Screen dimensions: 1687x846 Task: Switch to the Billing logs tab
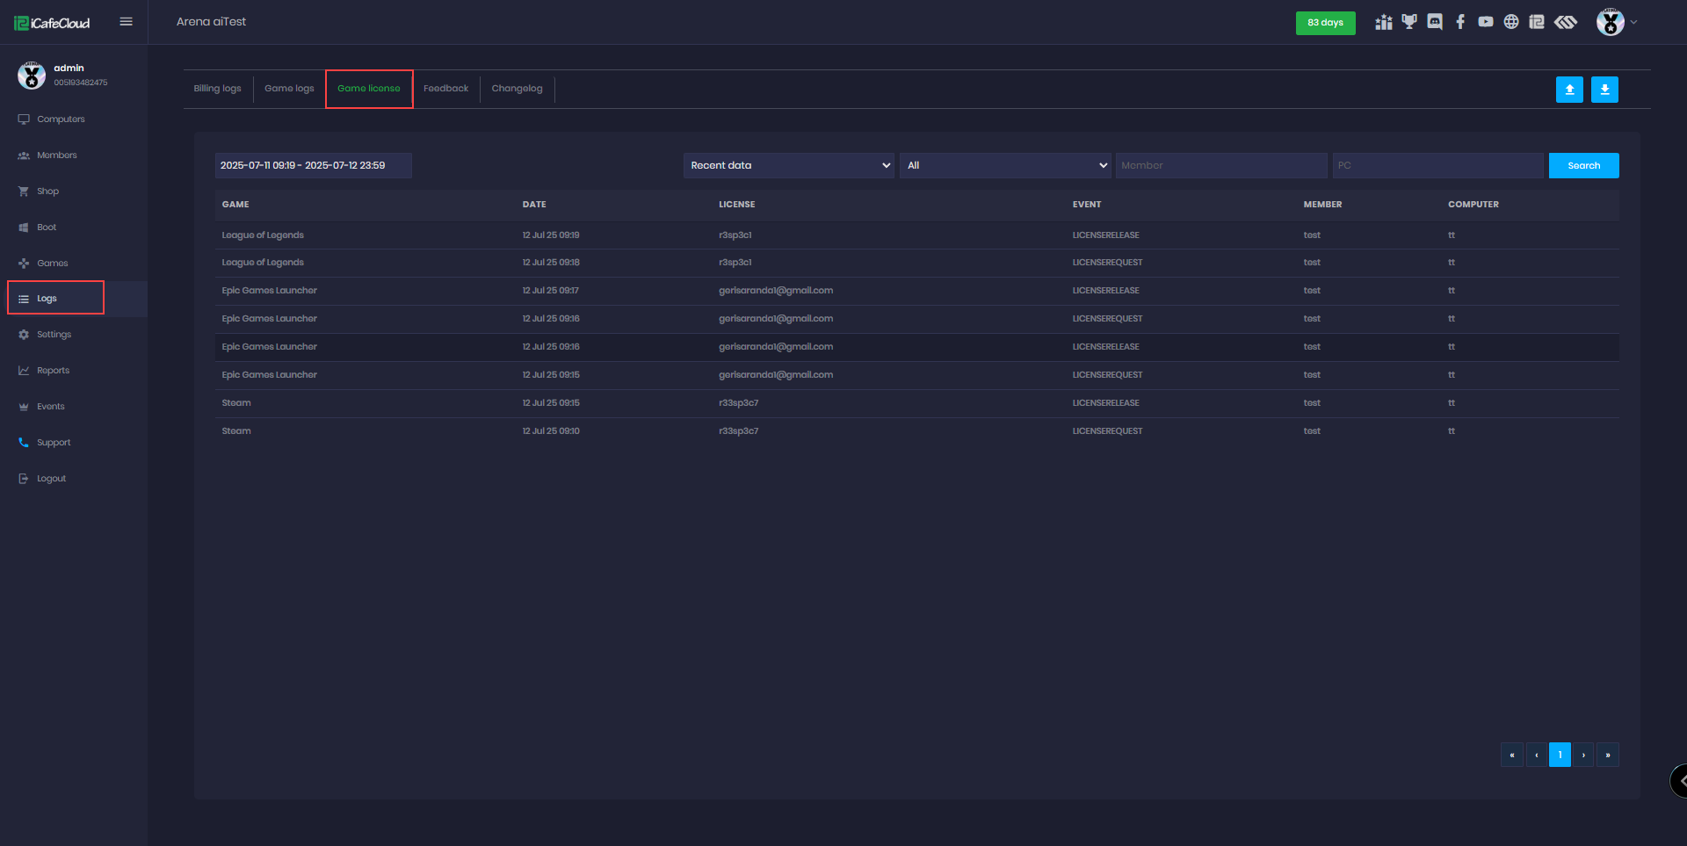pos(217,89)
